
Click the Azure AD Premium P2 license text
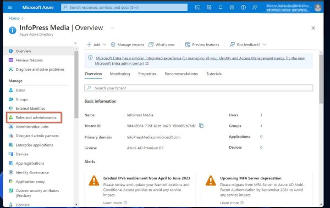click(145, 148)
